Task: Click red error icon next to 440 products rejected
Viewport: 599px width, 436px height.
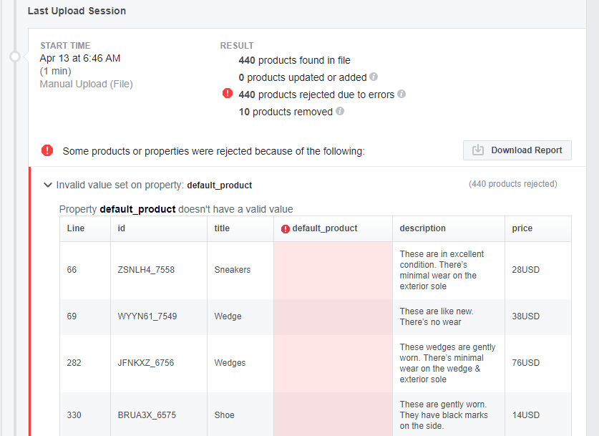Action: click(x=228, y=93)
